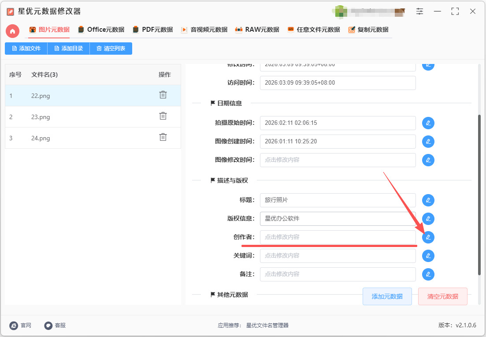Edit 版权信息 with its pencil icon

(428, 219)
